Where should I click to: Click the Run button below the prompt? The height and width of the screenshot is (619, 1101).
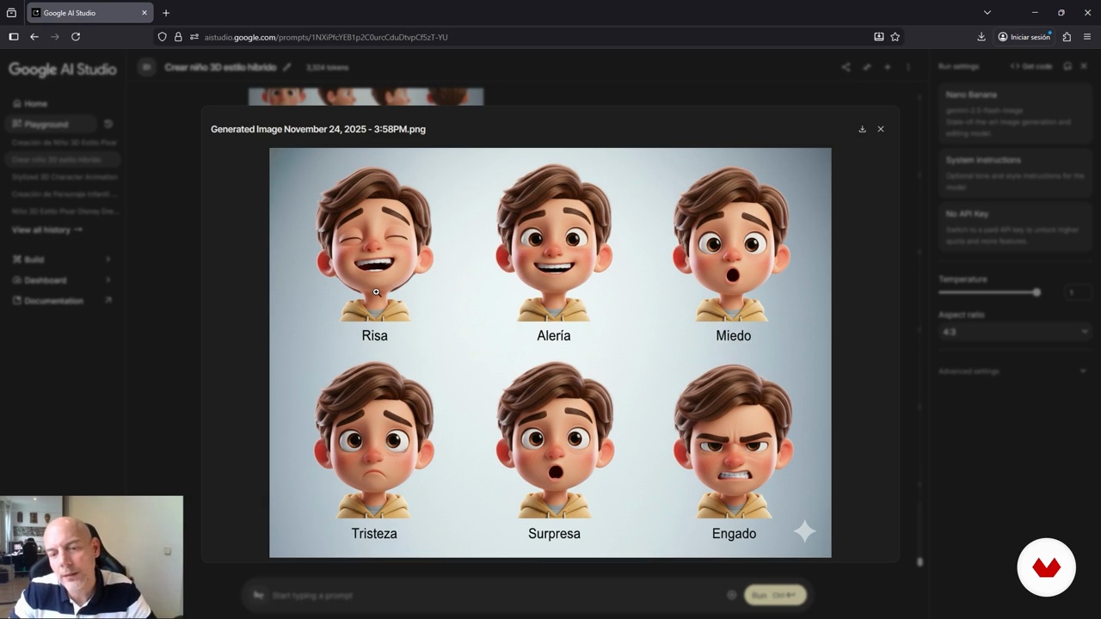pos(775,595)
